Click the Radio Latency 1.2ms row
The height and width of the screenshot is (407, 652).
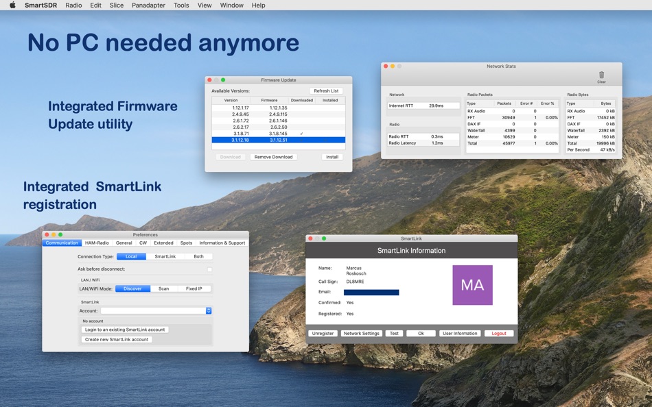click(423, 143)
